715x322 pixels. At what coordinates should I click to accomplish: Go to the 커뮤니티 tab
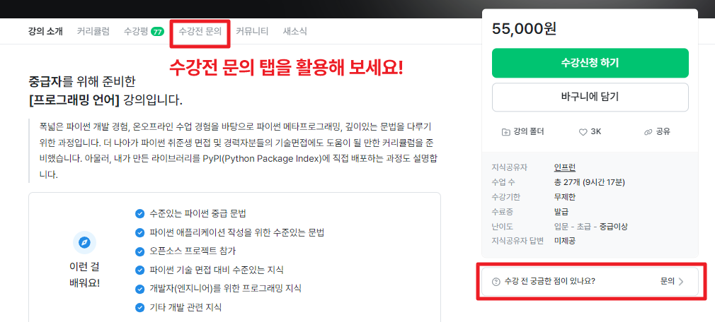tap(252, 31)
